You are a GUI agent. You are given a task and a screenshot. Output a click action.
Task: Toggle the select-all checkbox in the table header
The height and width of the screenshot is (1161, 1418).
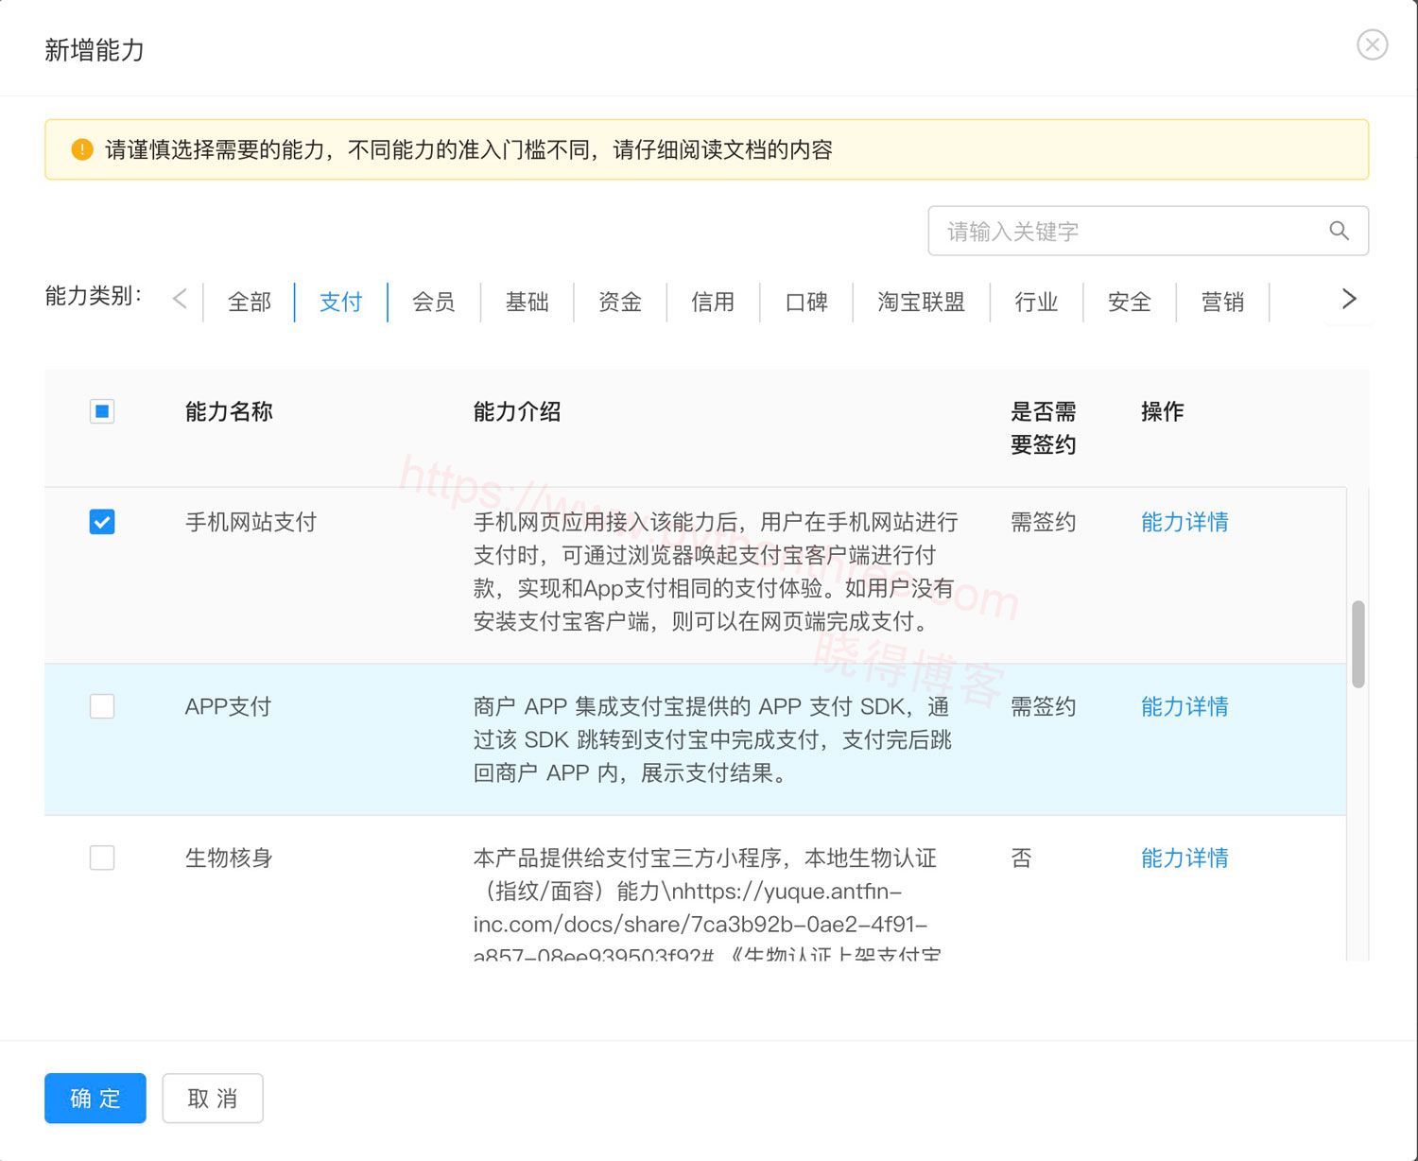[101, 411]
